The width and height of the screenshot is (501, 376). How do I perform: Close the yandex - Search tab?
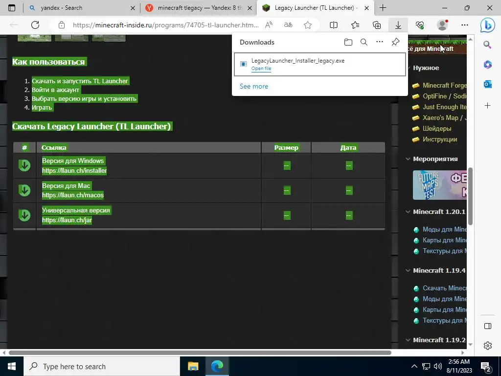[x=133, y=8]
